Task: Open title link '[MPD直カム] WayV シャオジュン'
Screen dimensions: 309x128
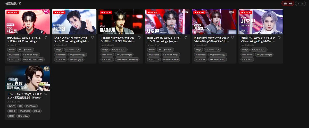Action: pyautogui.click(x=24, y=39)
